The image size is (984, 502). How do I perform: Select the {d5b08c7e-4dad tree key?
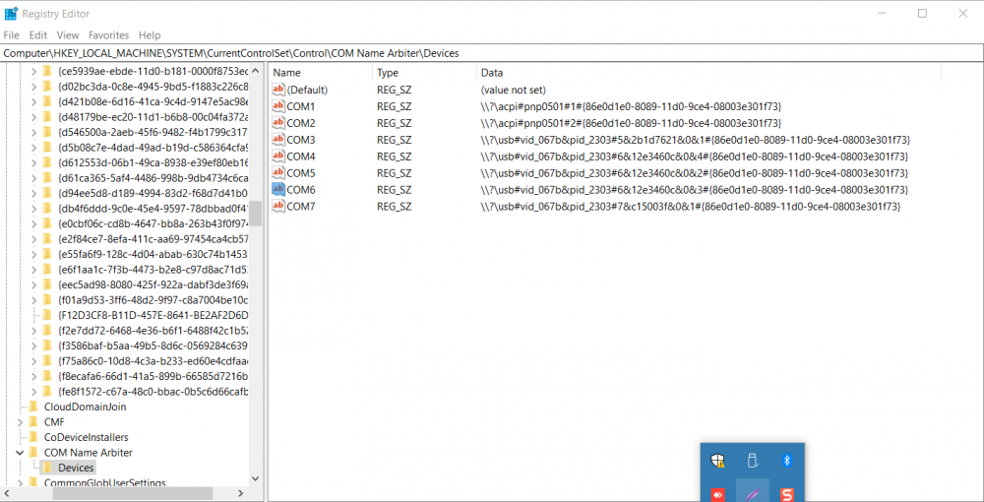pos(153,148)
